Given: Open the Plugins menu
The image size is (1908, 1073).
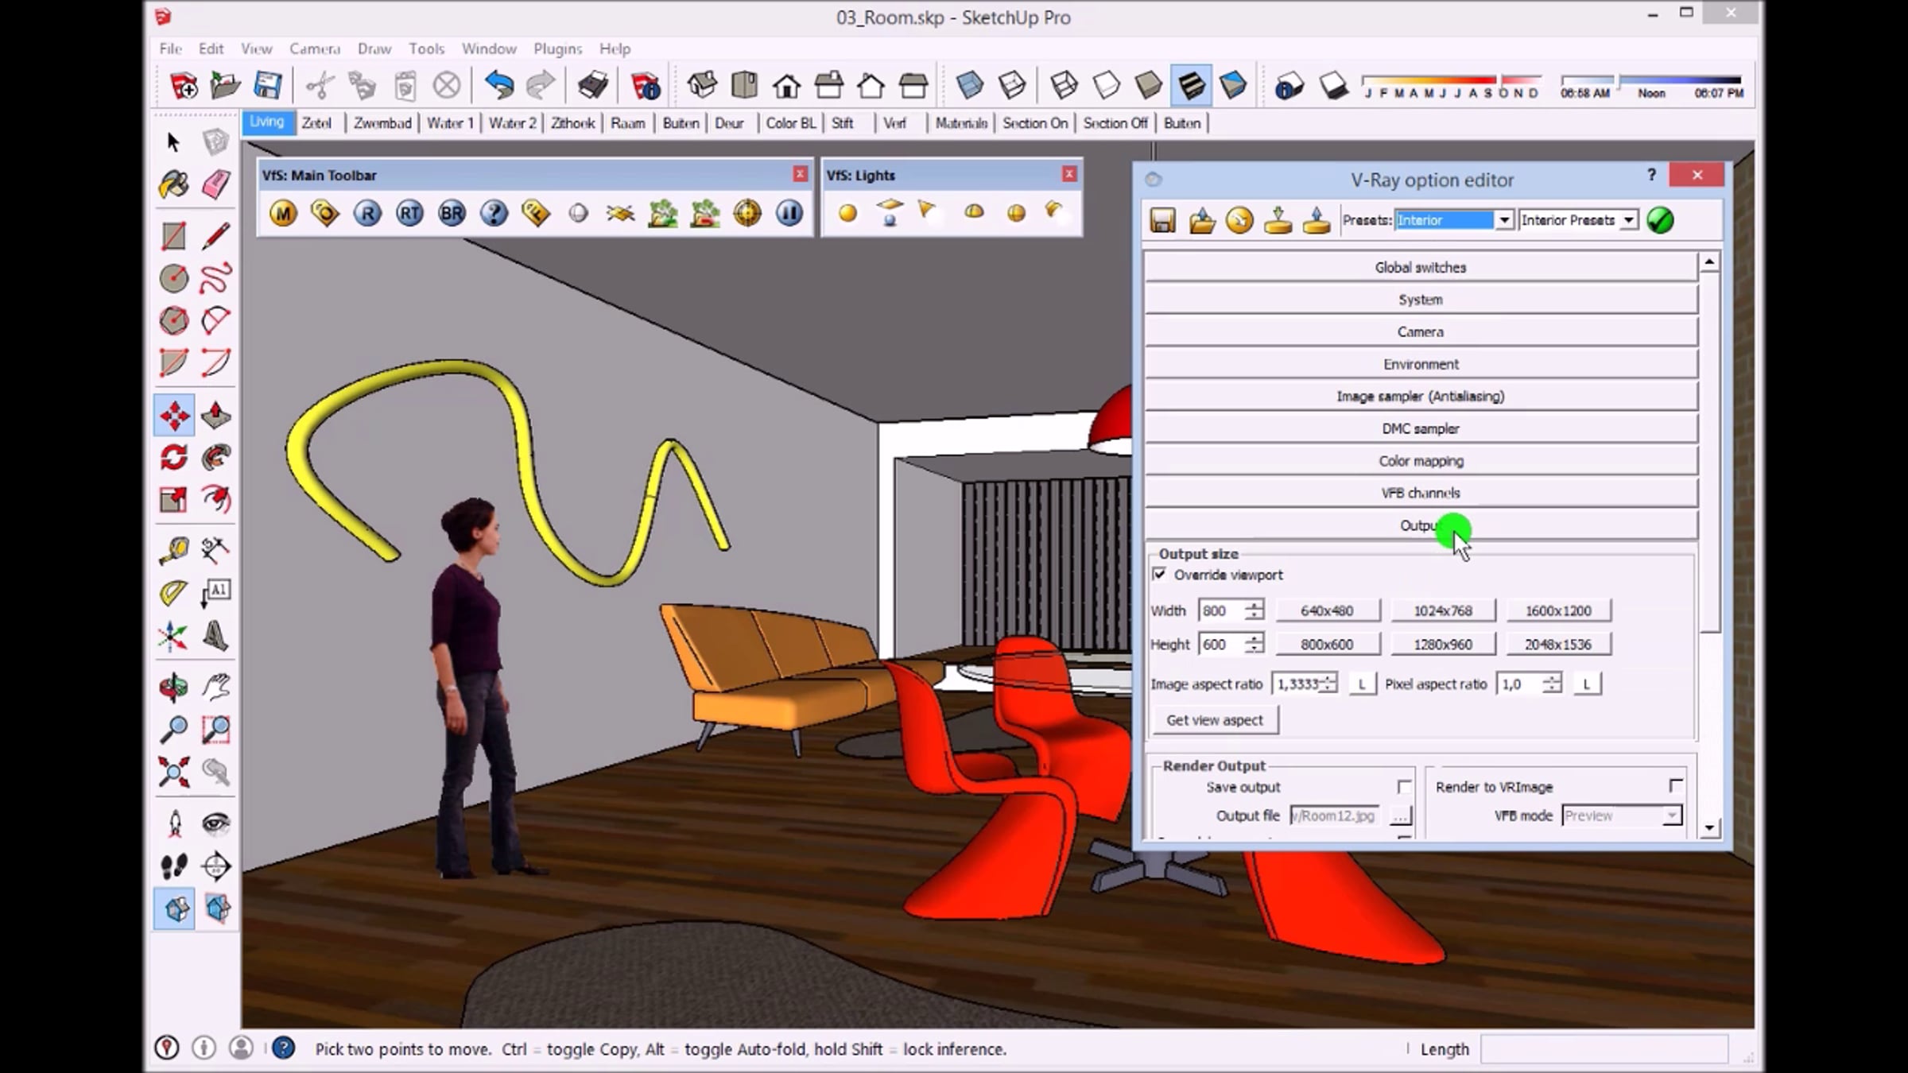Looking at the screenshot, I should (x=557, y=48).
